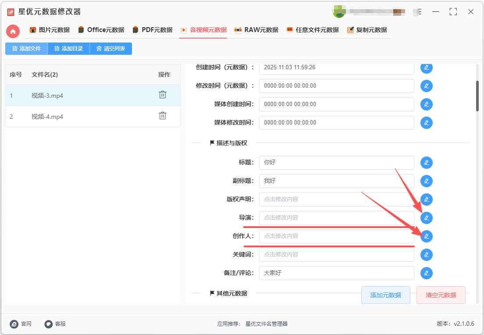This screenshot has width=484, height=335.
Task: Click the 备注/评论 input containing 大家好
Action: (336, 273)
